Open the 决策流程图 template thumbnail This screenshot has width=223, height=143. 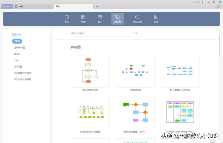click(x=135, y=71)
